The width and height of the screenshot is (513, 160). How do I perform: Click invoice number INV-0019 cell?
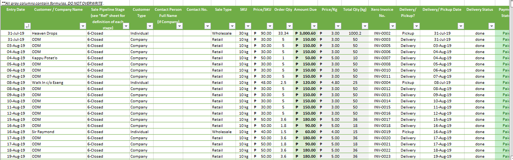(x=382, y=132)
